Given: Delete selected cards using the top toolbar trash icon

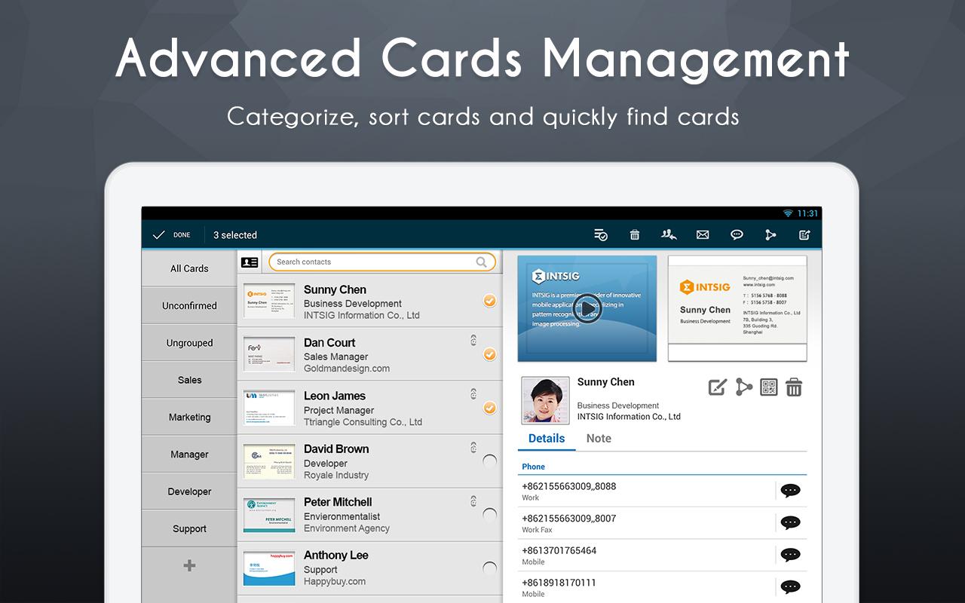Looking at the screenshot, I should (x=635, y=235).
